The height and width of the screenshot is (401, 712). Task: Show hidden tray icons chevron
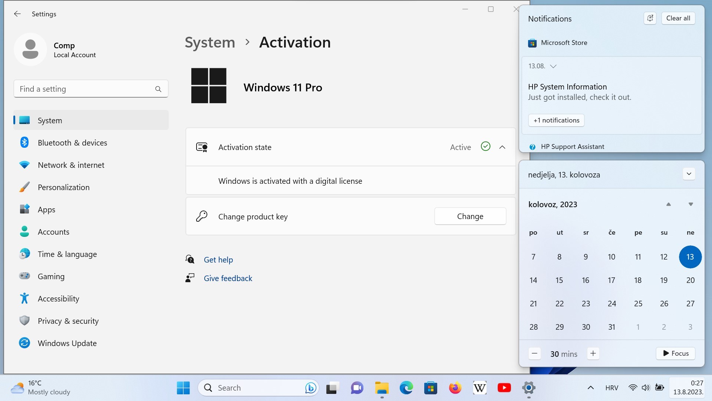point(591,388)
